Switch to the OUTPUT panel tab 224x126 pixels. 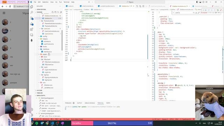pos(79,103)
